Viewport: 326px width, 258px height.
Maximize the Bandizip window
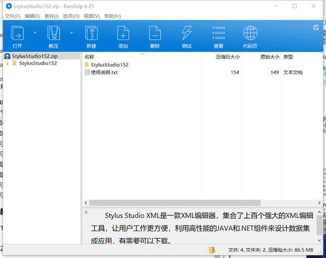tap(295, 6)
